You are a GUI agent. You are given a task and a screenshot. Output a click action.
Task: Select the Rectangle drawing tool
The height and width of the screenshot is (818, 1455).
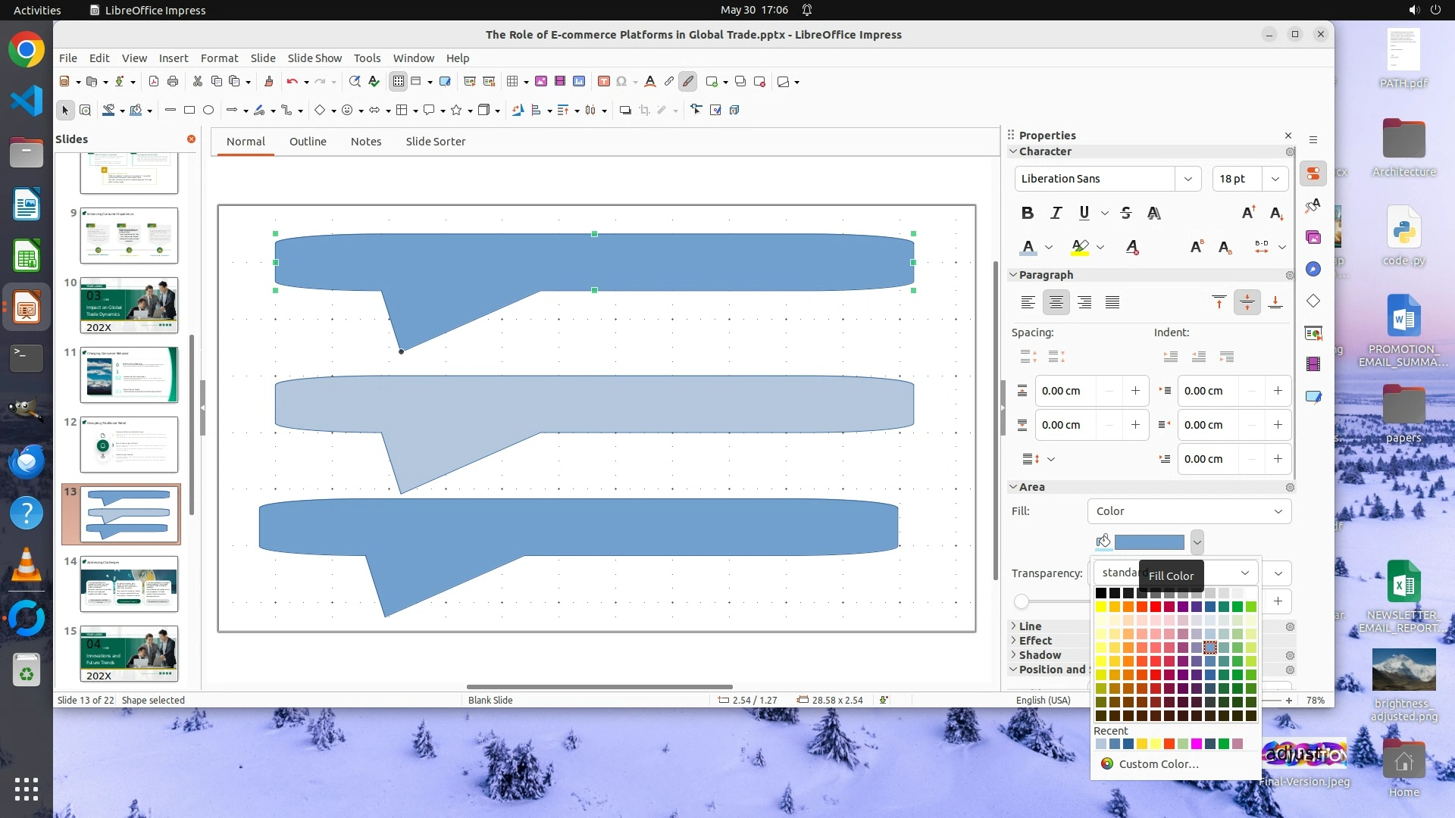pos(189,110)
